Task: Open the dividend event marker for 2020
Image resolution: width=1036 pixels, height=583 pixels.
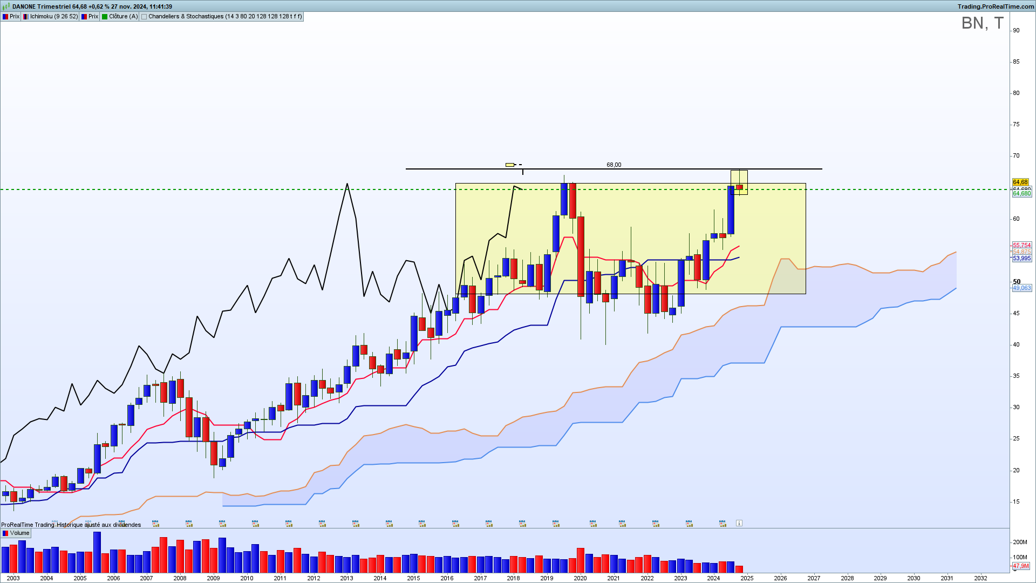Action: tap(594, 523)
